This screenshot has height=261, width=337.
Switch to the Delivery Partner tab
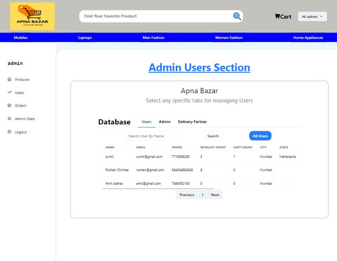tap(192, 121)
